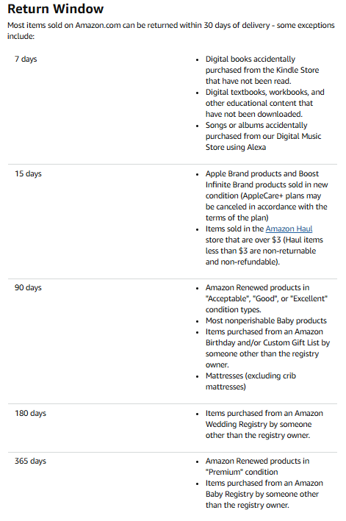Image resolution: width=346 pixels, height=521 pixels.
Task: Click the Digital textbooks and workbooks bullet
Action: point(265,103)
